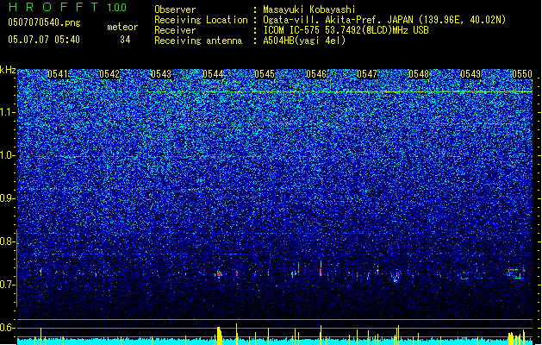542x345 pixels.
Task: Select the file name 0507070540.png
Action: 44,22
